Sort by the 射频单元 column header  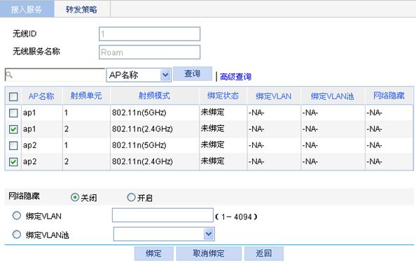pos(86,96)
